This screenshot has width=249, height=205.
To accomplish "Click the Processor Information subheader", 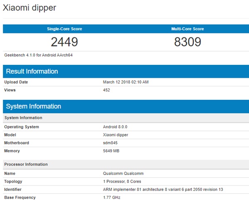I will [x=26, y=164].
